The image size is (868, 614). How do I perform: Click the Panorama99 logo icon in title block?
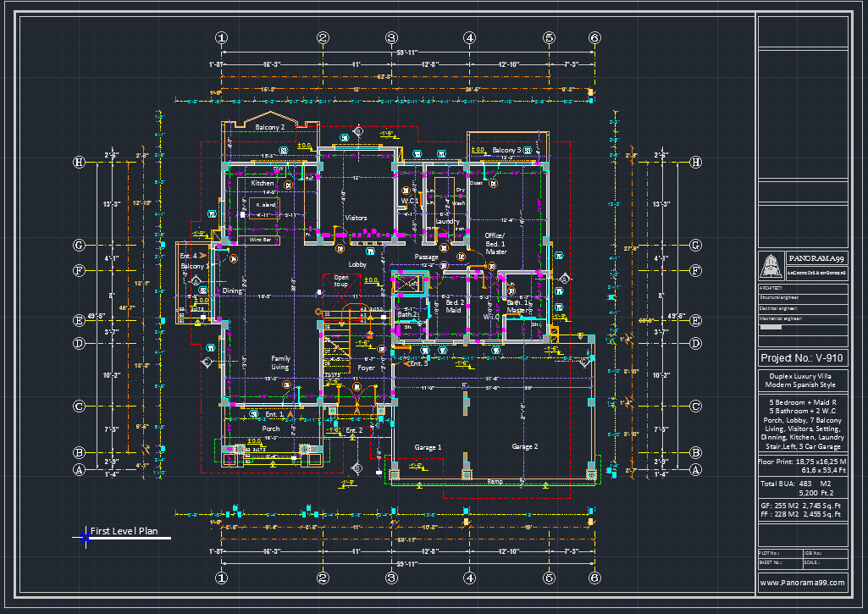[x=771, y=266]
